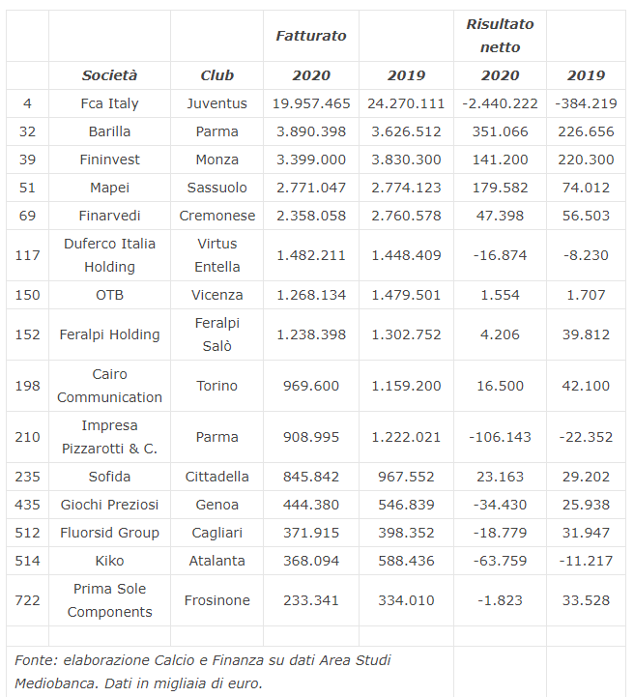634x697 pixels.
Task: Select the Virtus Entella club cell
Action: tap(216, 255)
